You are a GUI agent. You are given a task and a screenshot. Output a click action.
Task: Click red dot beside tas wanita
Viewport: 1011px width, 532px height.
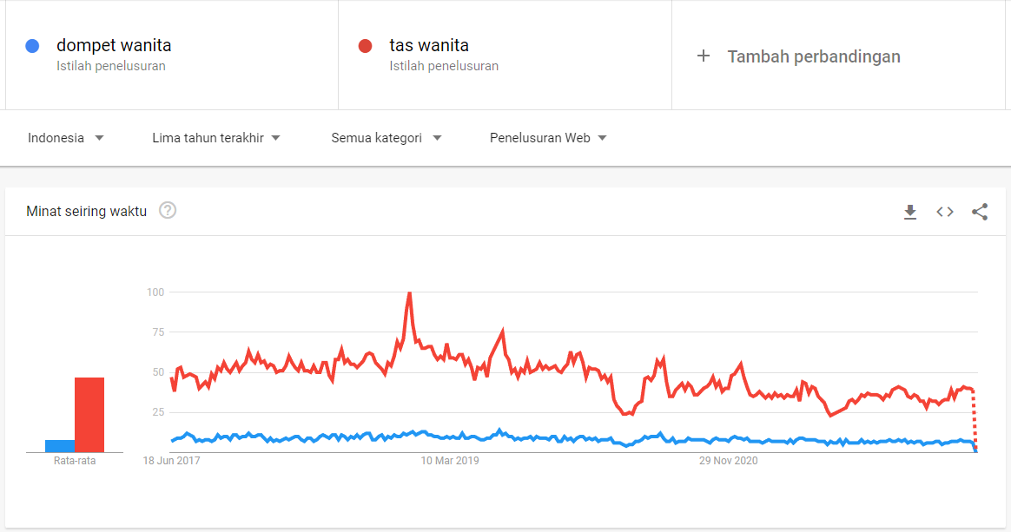[x=365, y=46]
